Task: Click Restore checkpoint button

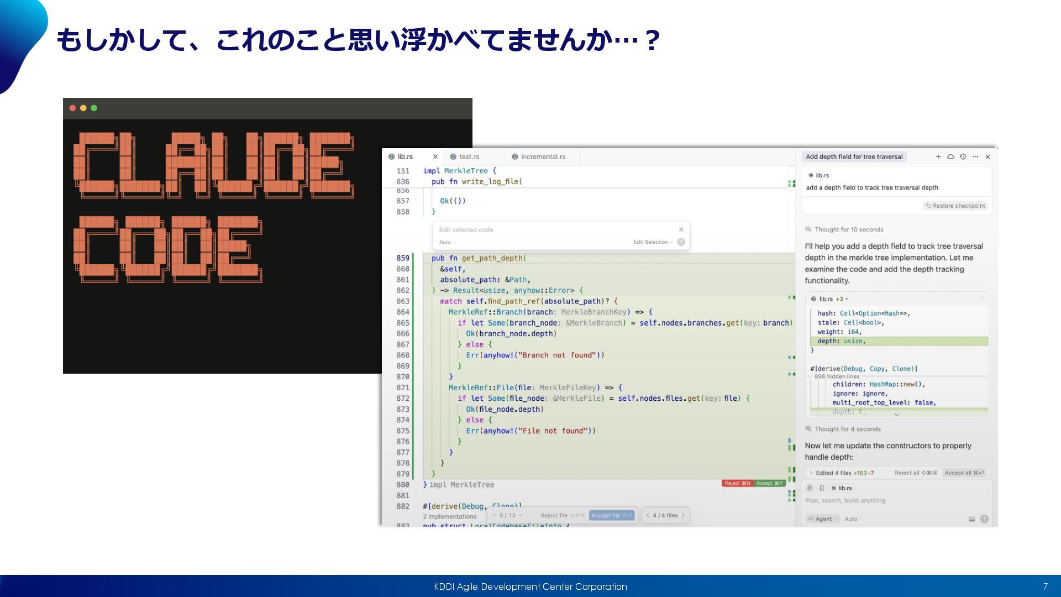Action: (955, 206)
